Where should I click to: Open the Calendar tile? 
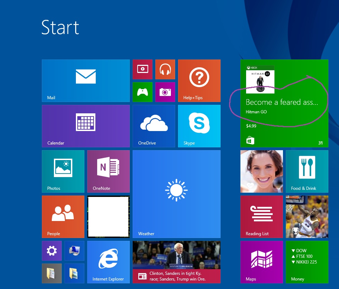click(85, 126)
